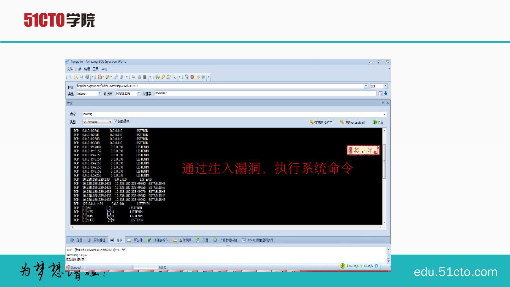Switch to the 远程数据转储 tab

point(225,240)
